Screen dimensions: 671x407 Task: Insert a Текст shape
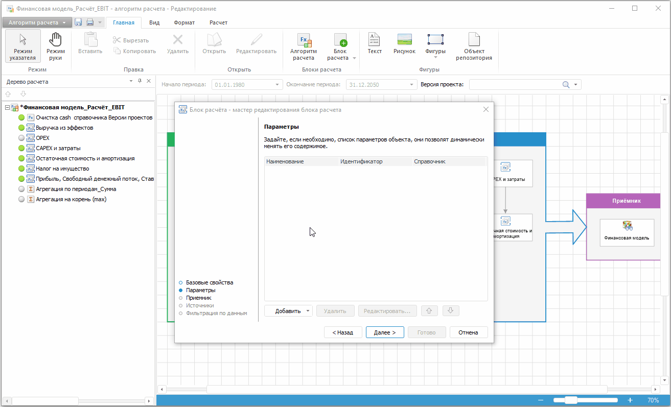(375, 43)
